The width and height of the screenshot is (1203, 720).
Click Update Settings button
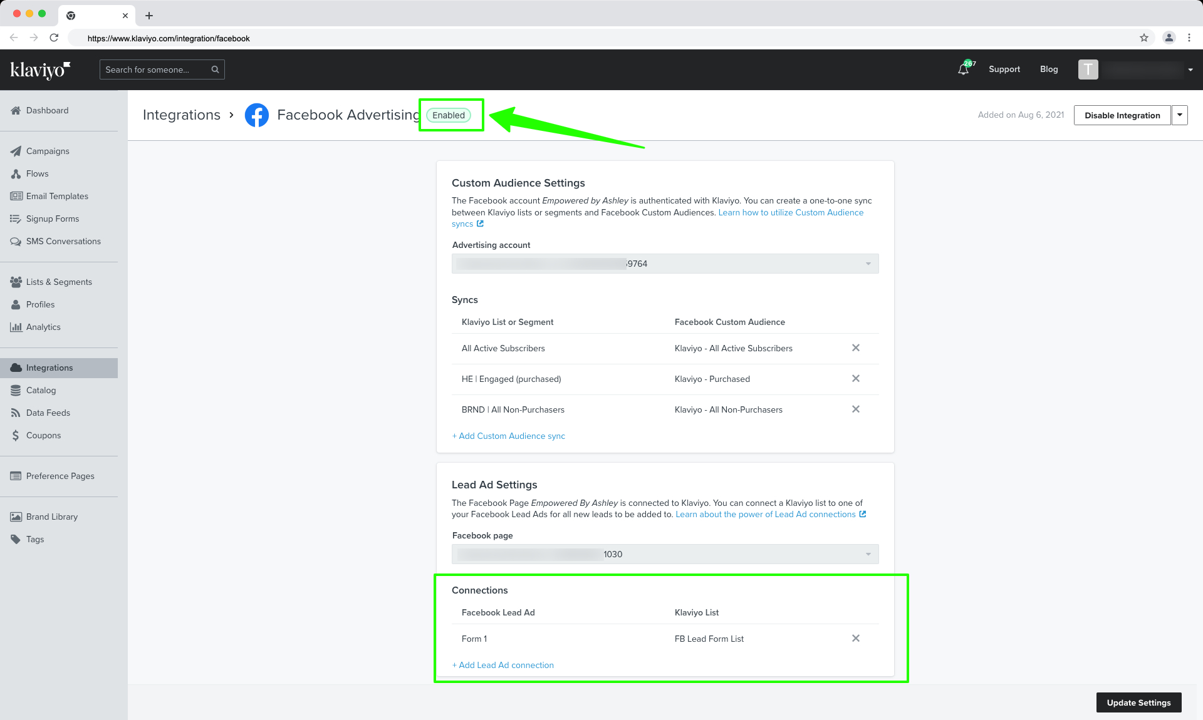(x=1138, y=702)
